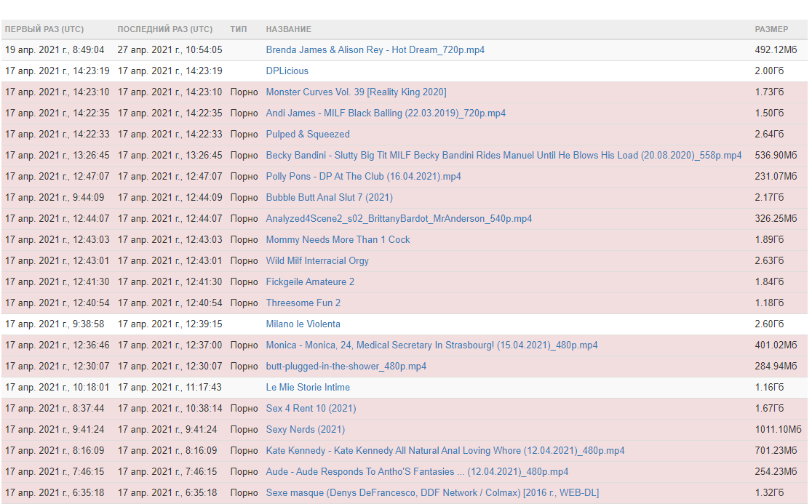Select the size value '1011.10Мб'
Viewport: 812px width, 504px height.
[x=779, y=430]
